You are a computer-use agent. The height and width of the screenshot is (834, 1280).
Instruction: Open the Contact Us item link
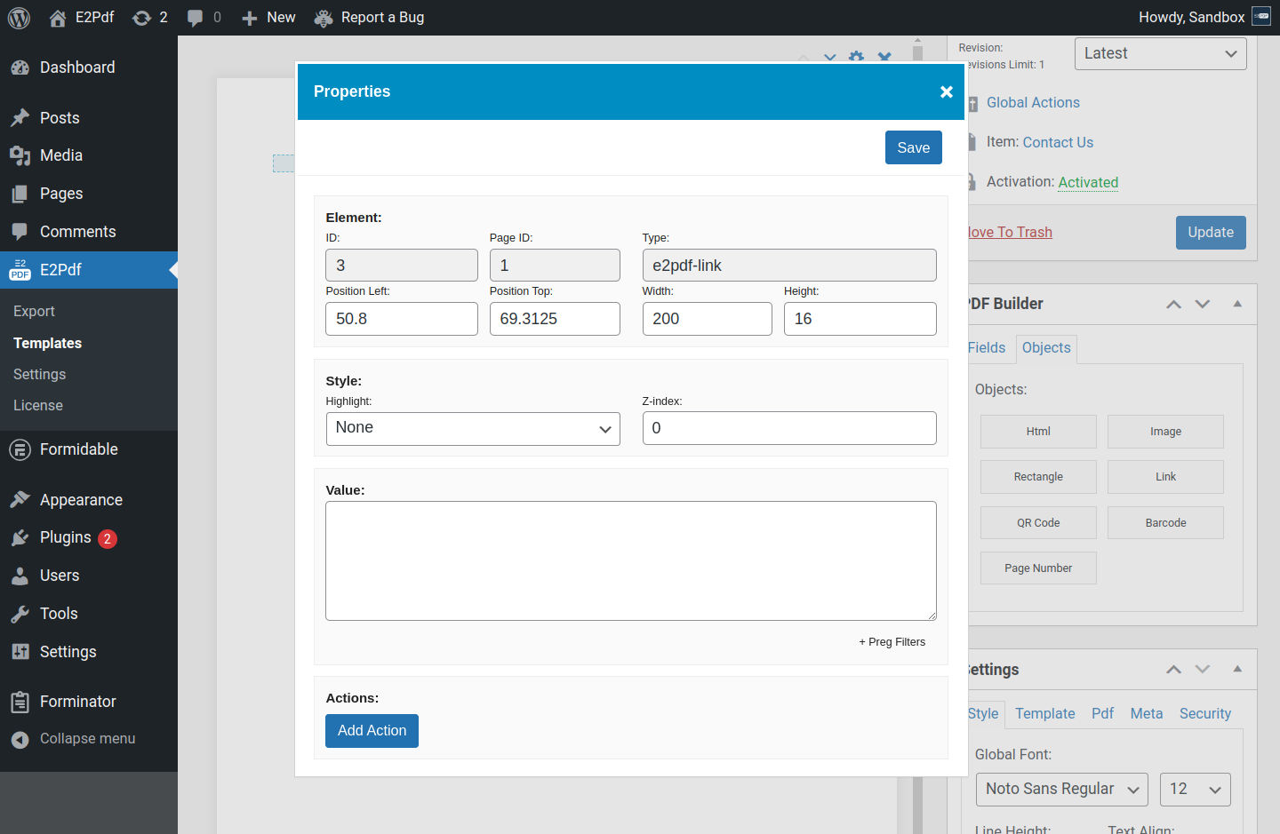click(1058, 142)
